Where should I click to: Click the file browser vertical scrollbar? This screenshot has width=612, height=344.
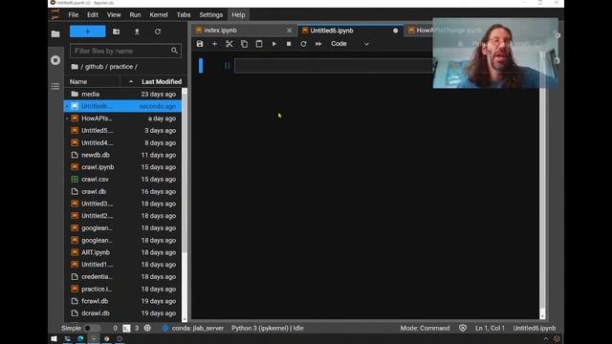point(185,172)
